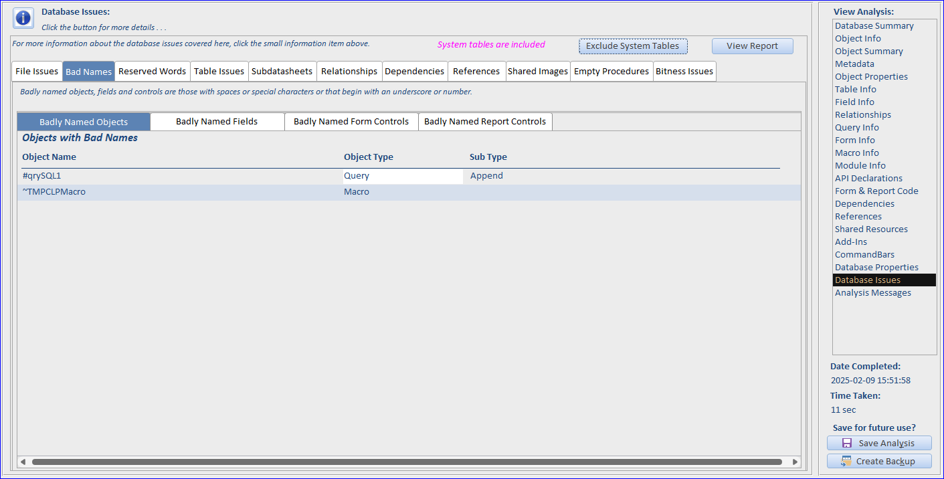Switch to the File Issues tab

(37, 72)
